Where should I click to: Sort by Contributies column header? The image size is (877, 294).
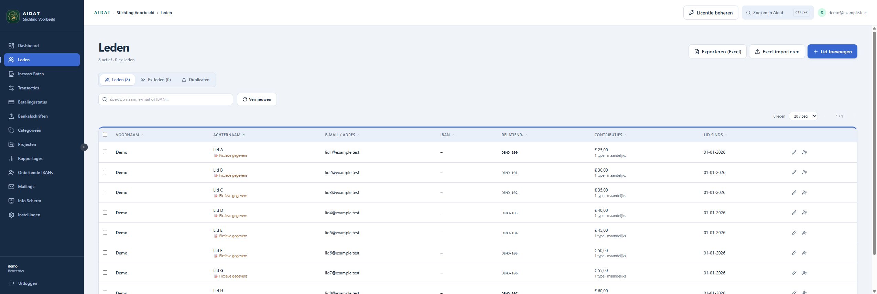point(610,135)
